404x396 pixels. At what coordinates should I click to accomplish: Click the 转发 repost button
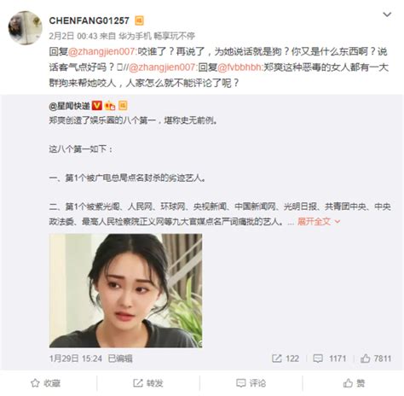148,383
